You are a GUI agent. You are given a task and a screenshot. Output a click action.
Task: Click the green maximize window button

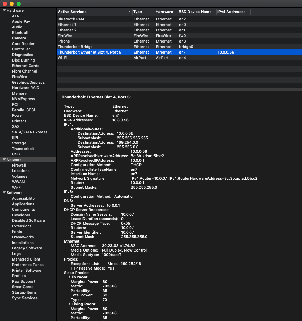click(19, 3)
